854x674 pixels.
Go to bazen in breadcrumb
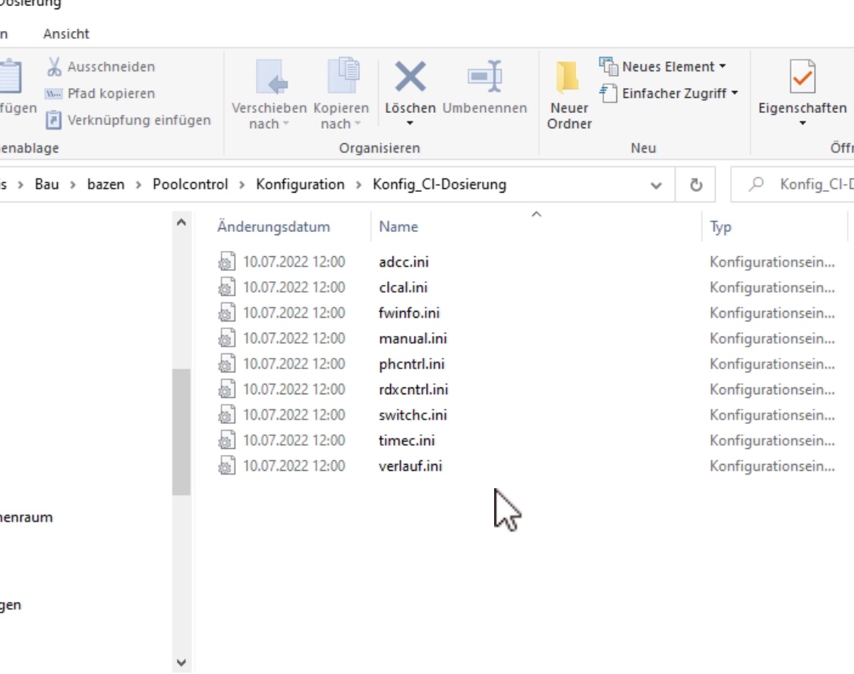point(106,184)
